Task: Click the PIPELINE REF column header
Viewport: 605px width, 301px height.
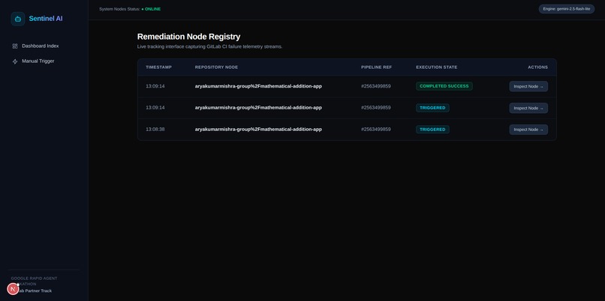Action: click(x=376, y=67)
